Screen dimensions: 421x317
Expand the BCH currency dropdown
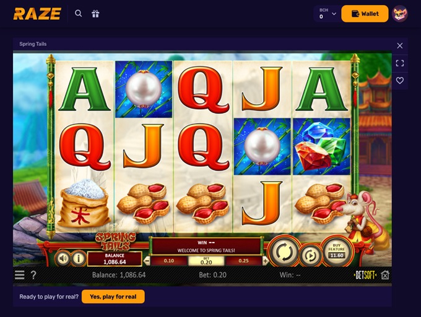click(x=328, y=14)
